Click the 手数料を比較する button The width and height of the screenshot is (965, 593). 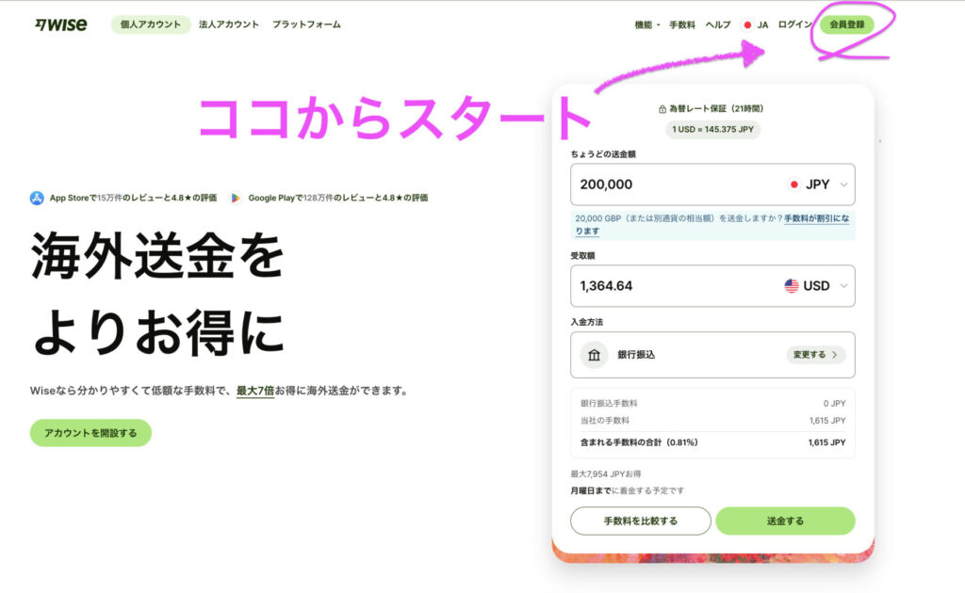[x=641, y=521]
